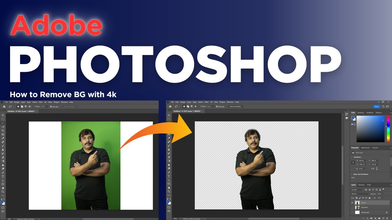Toggle Anti-alias checkbox in right window
This screenshot has width=392, height=220.
coord(217,107)
